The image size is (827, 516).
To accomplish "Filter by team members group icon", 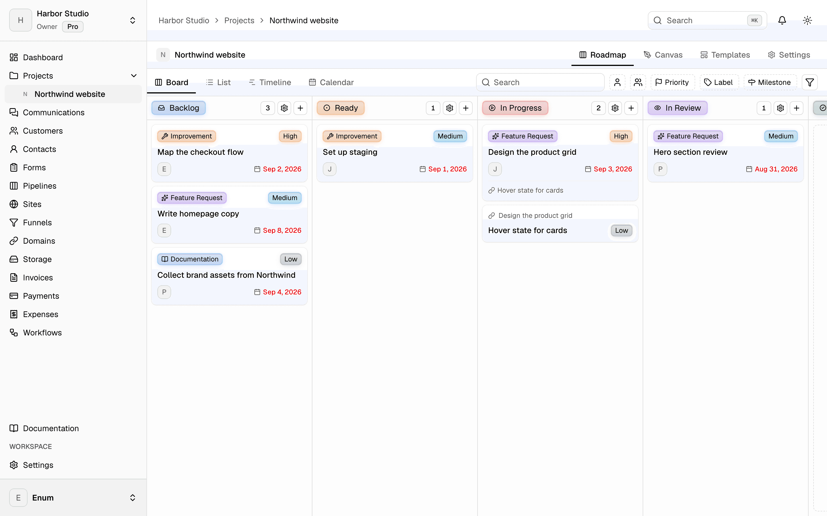I will tap(638, 82).
